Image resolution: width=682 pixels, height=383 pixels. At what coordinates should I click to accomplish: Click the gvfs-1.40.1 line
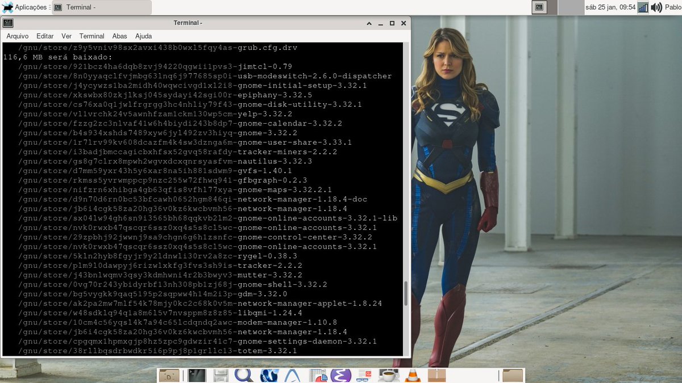point(155,171)
